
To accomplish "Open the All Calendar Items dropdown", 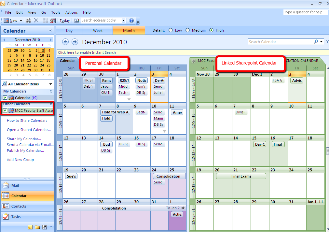I will (50, 84).
